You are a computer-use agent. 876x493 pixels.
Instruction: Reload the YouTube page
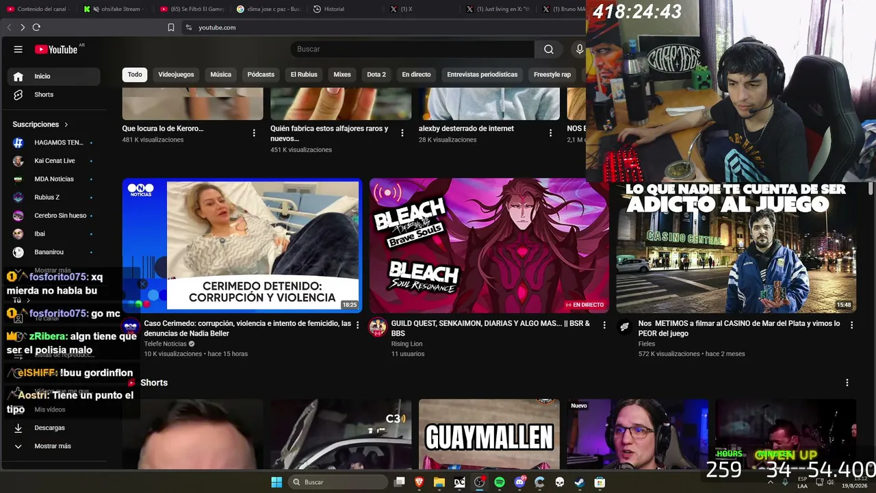click(36, 27)
